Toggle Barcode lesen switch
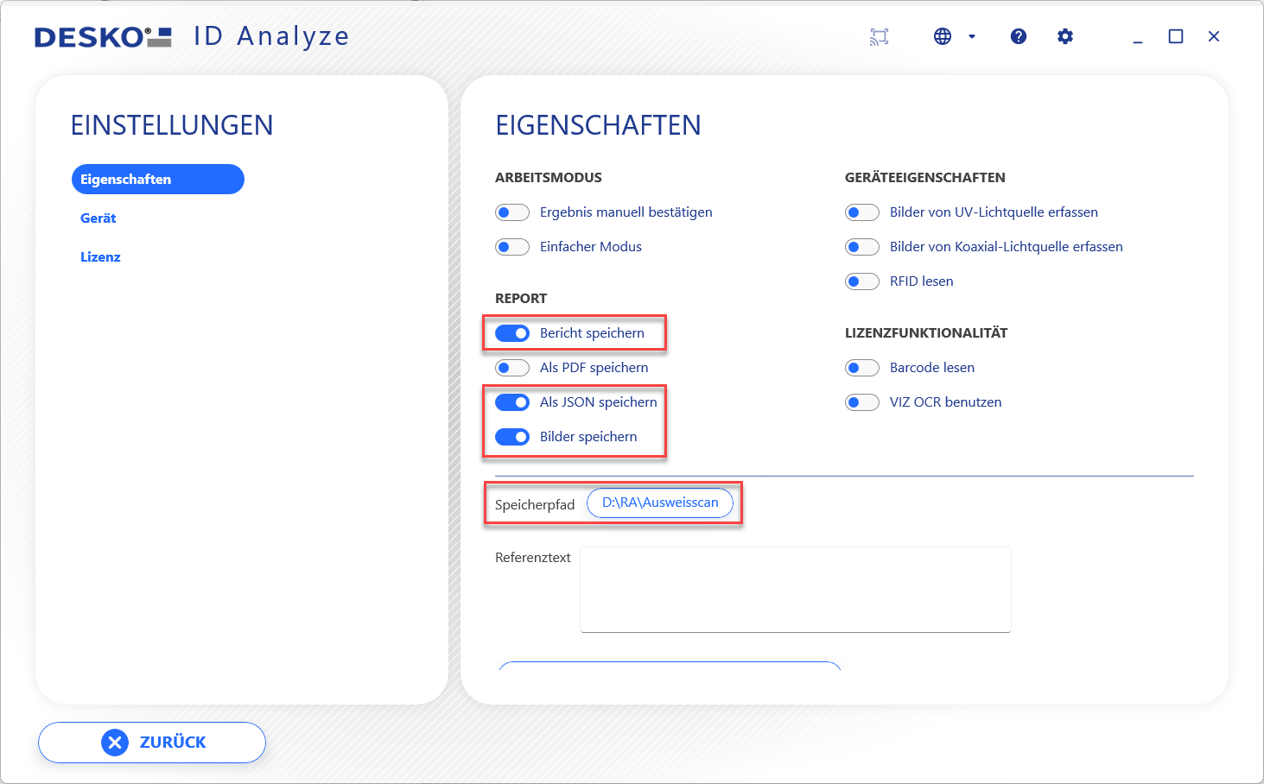The height and width of the screenshot is (784, 1264). (x=861, y=368)
